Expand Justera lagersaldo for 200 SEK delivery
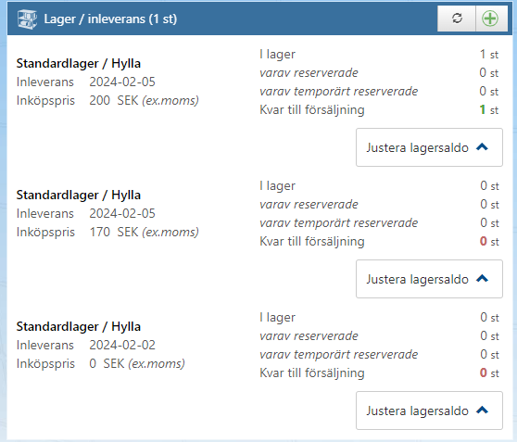Screen dimensions: 517x442 point(429,147)
